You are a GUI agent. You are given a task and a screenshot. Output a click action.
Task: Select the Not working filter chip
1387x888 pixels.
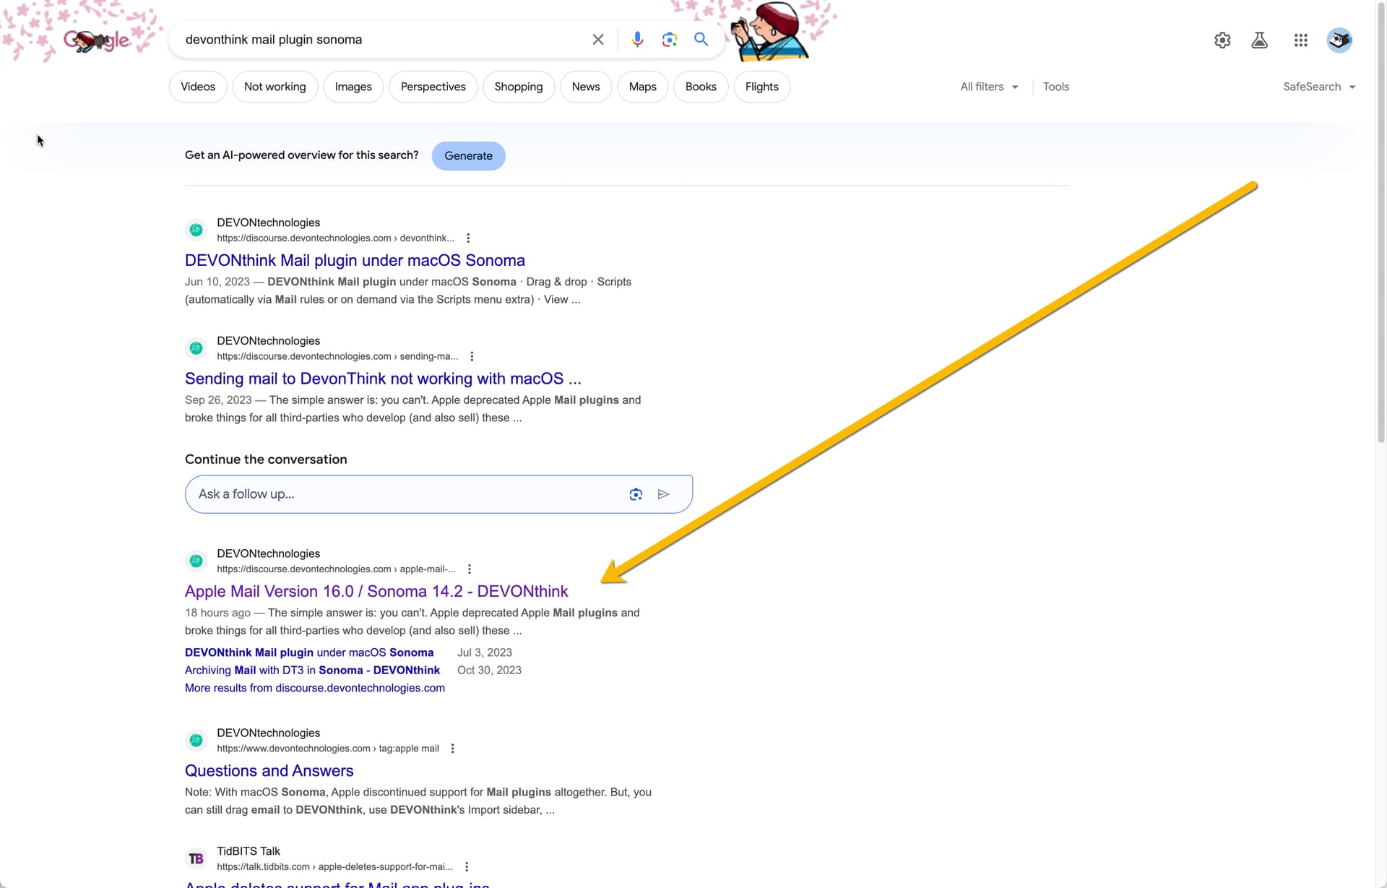275,87
